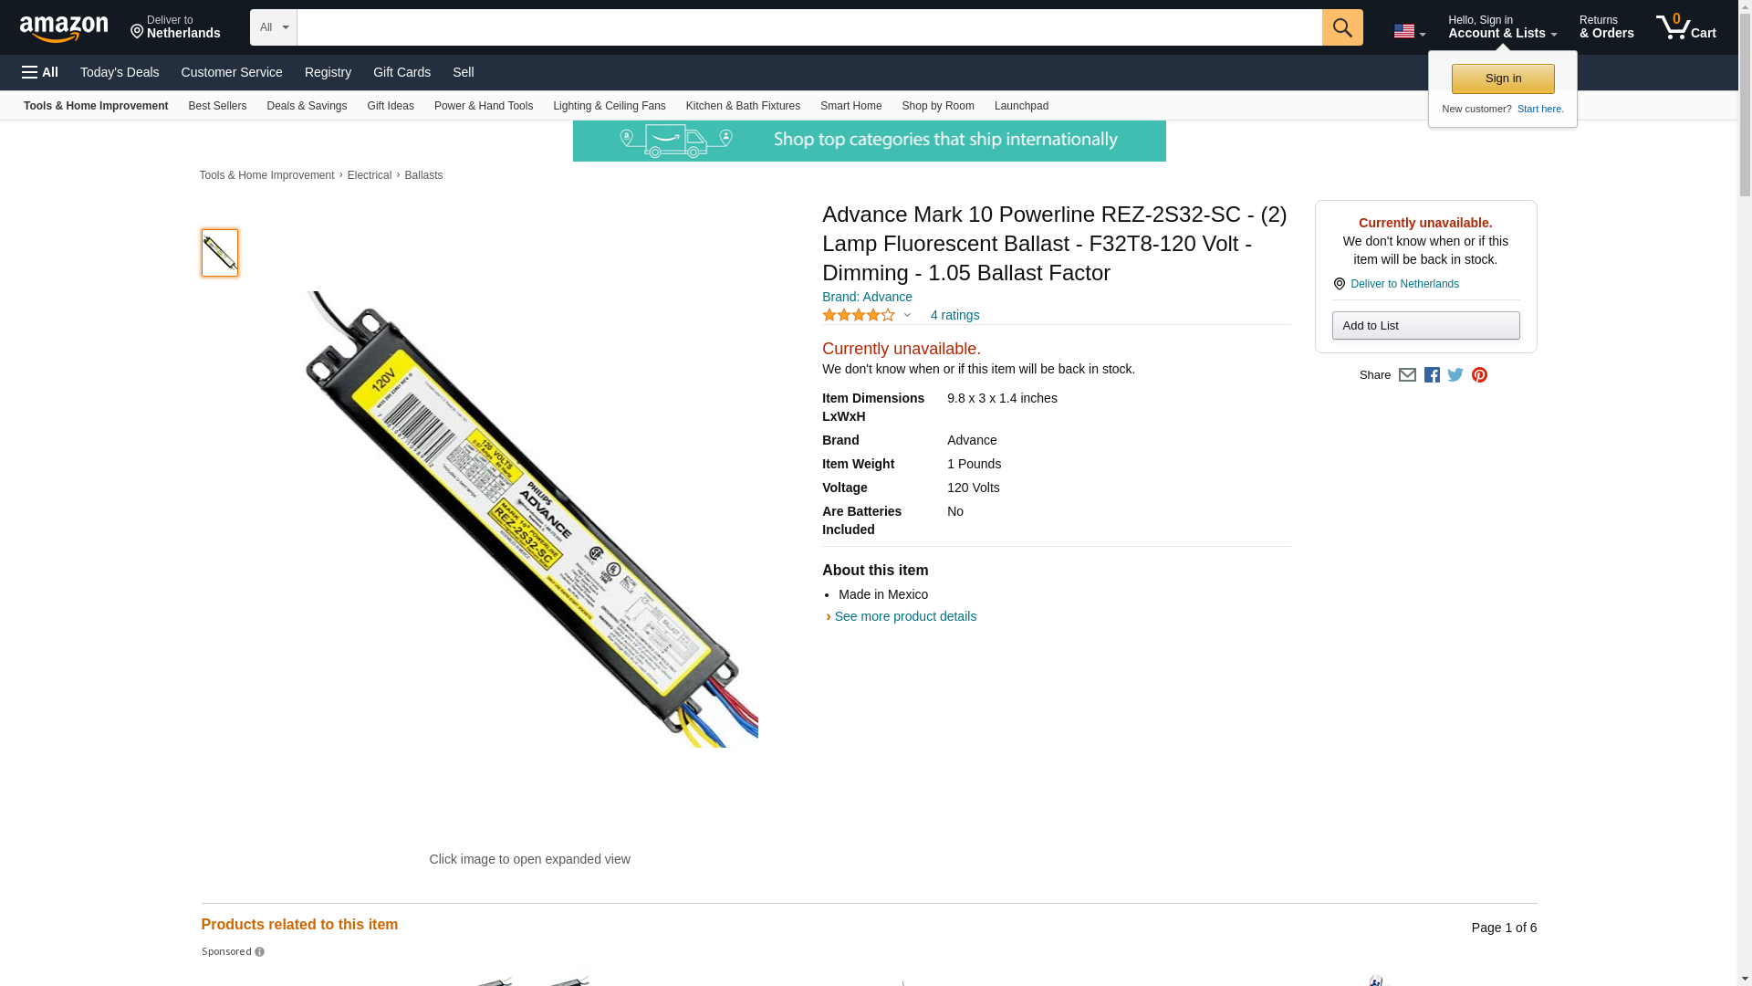Image resolution: width=1752 pixels, height=986 pixels.
Task: Select the ballast product thumbnail
Action: [x=220, y=253]
